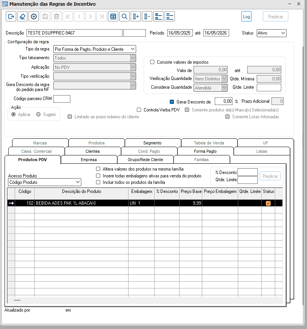Click the exit door toolbar icon
The width and height of the screenshot is (307, 329).
(x=11, y=16)
